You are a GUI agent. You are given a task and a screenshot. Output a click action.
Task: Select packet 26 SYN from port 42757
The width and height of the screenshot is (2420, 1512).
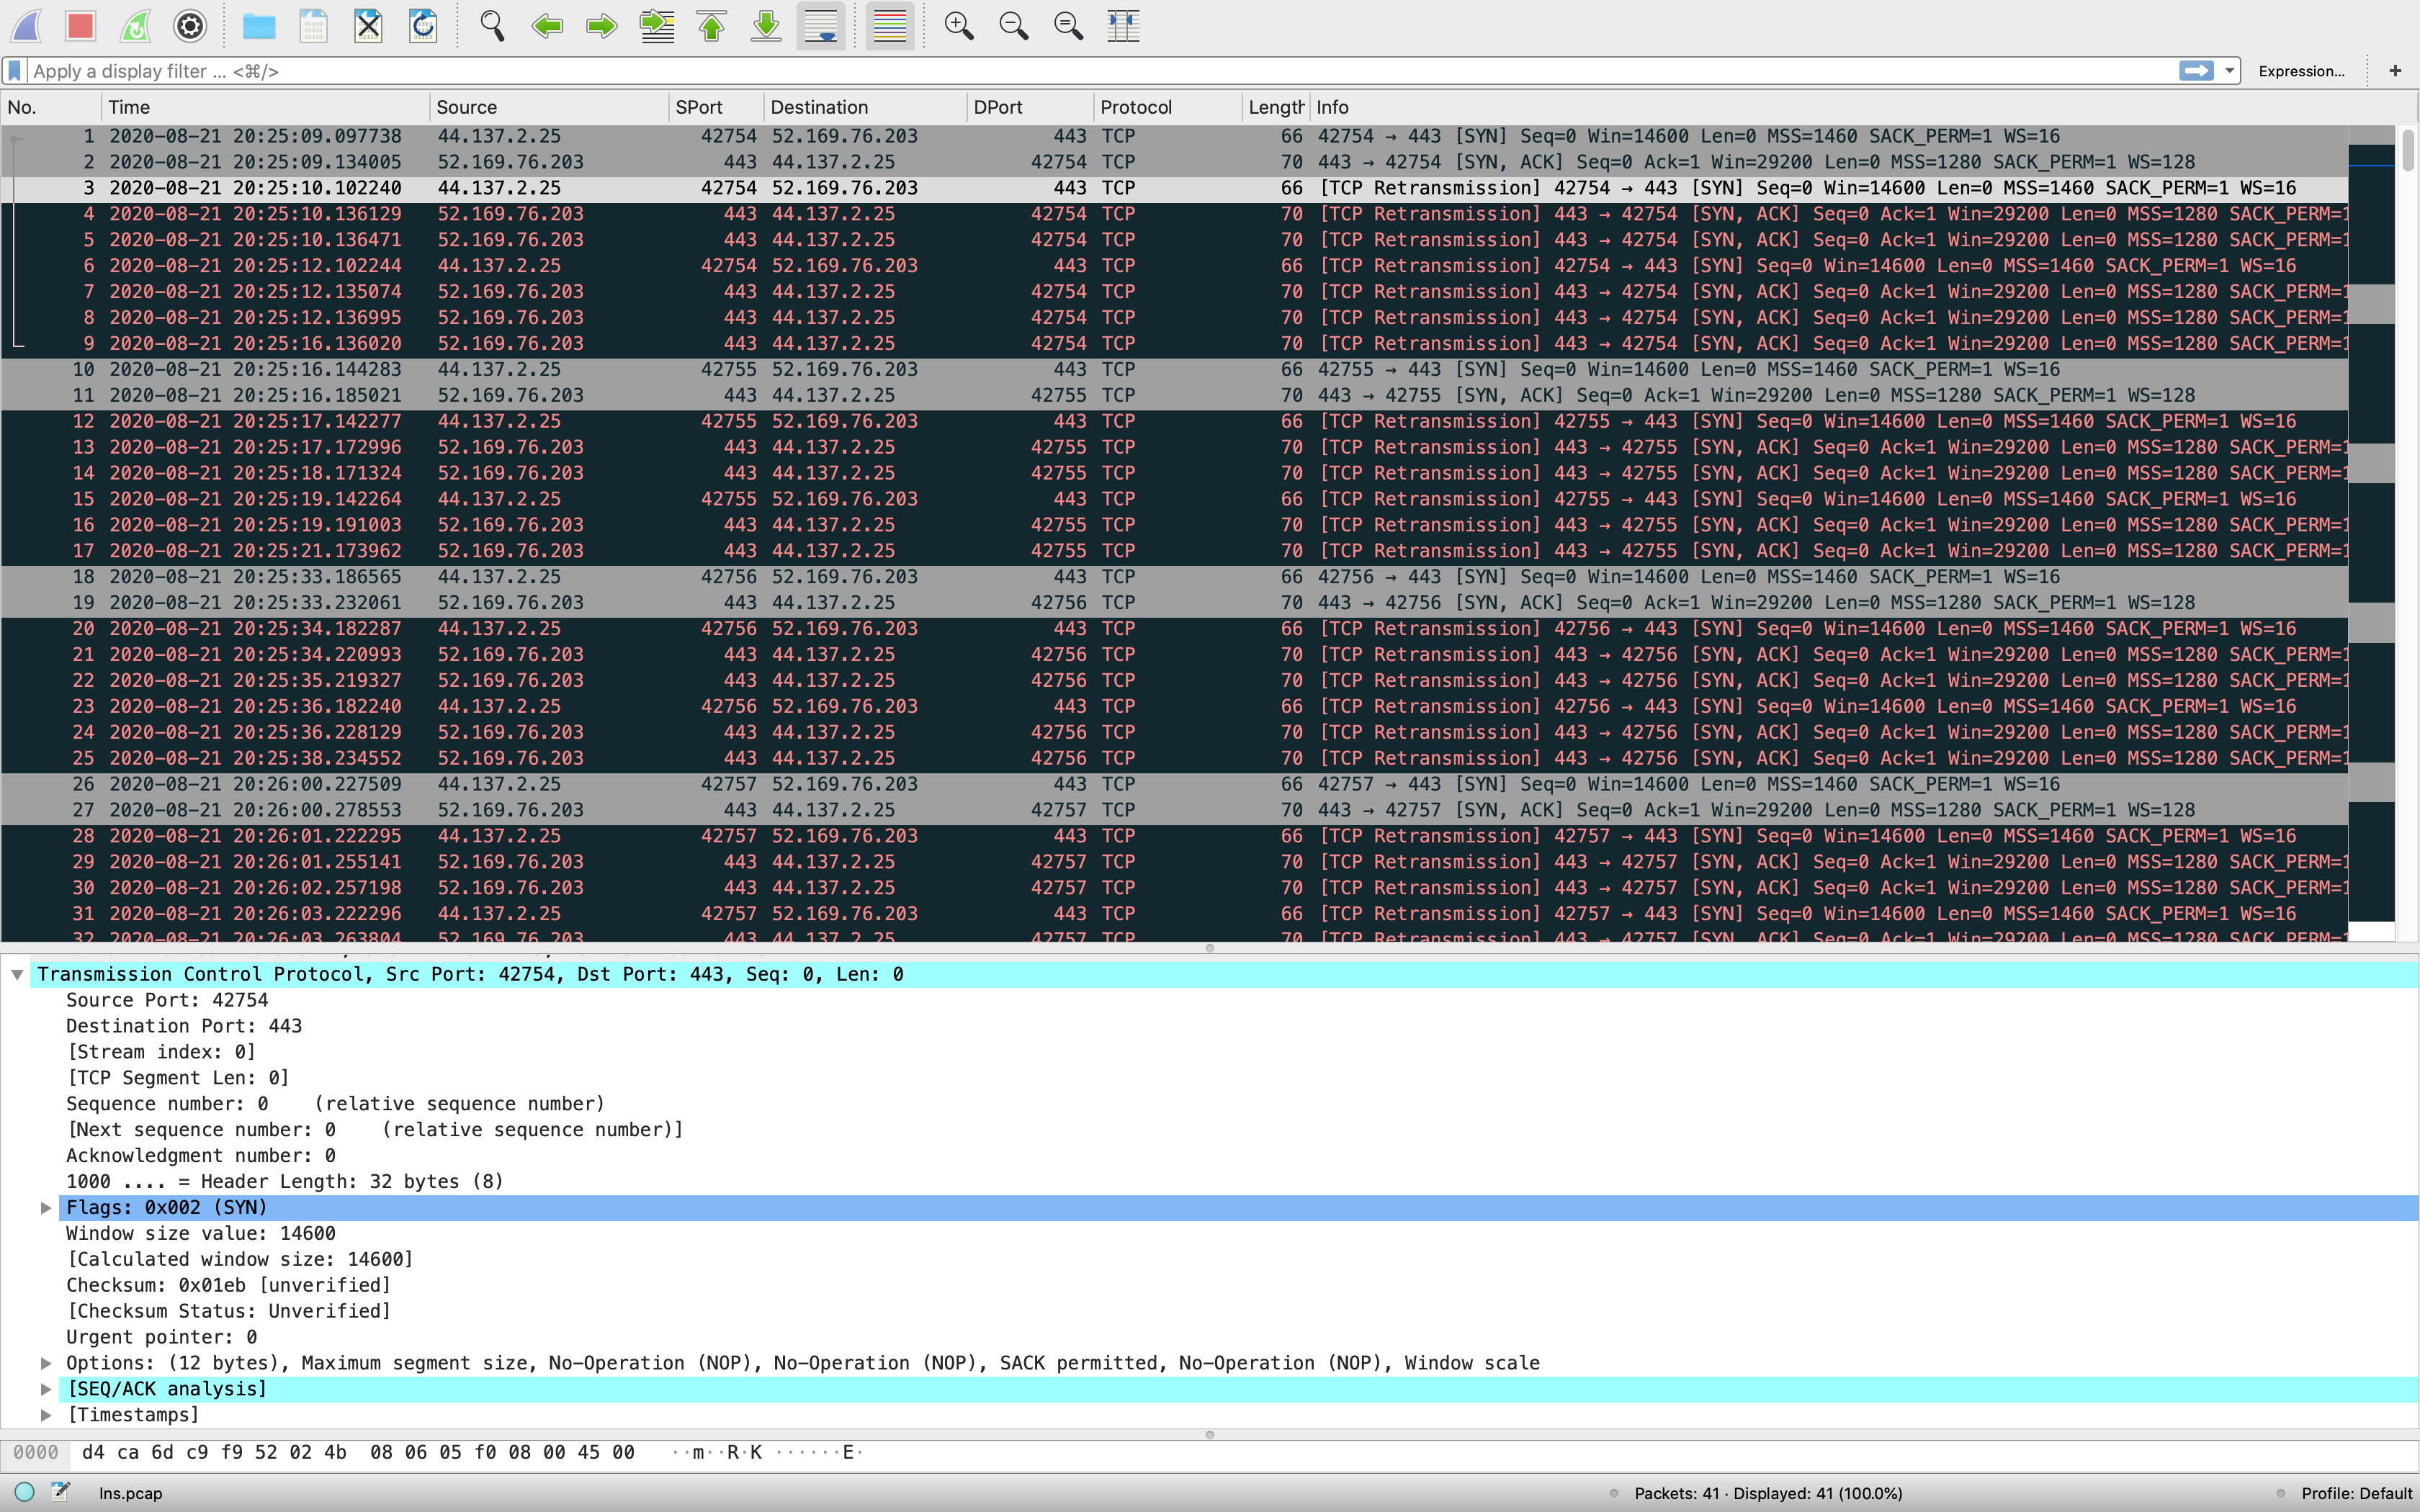[x=1175, y=784]
